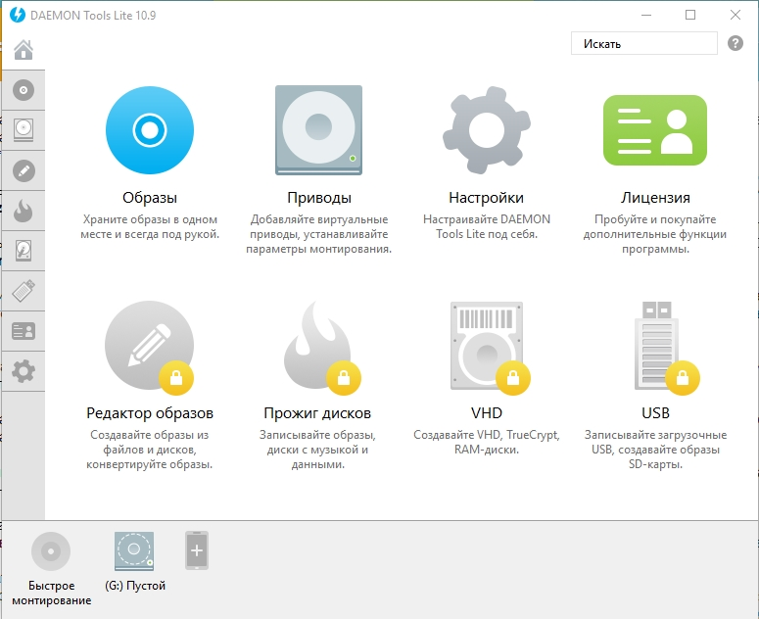
Task: Click "Создавайте VHD, TrueCrypt" description
Action: coord(487,442)
